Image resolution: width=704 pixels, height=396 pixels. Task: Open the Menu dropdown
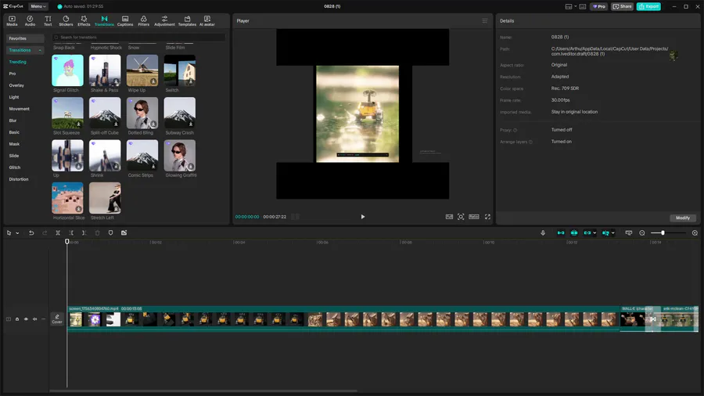(x=38, y=6)
